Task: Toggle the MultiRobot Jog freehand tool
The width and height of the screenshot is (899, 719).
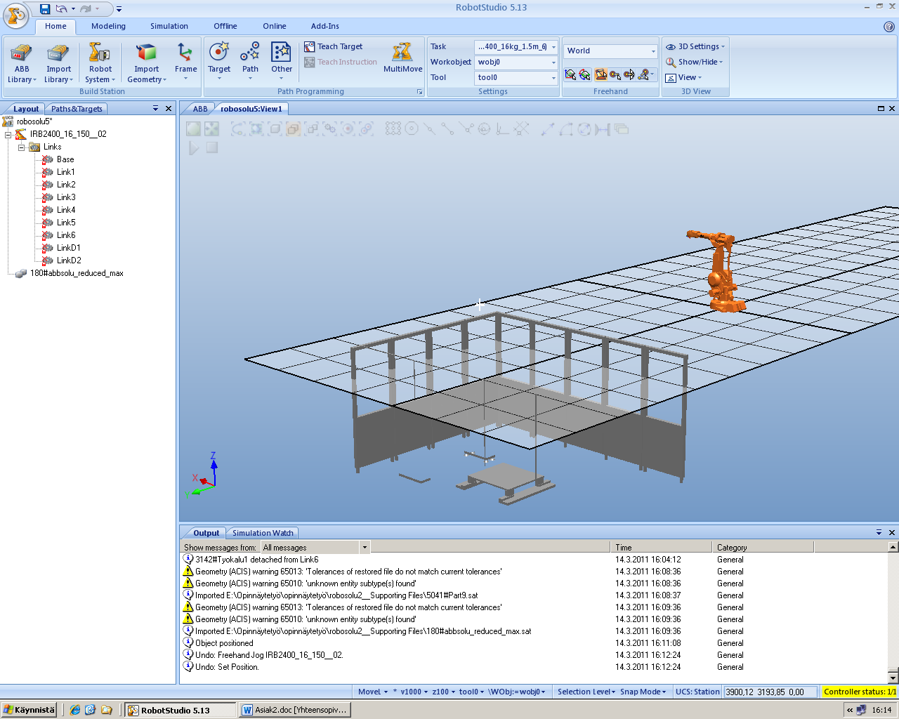Action: 643,74
